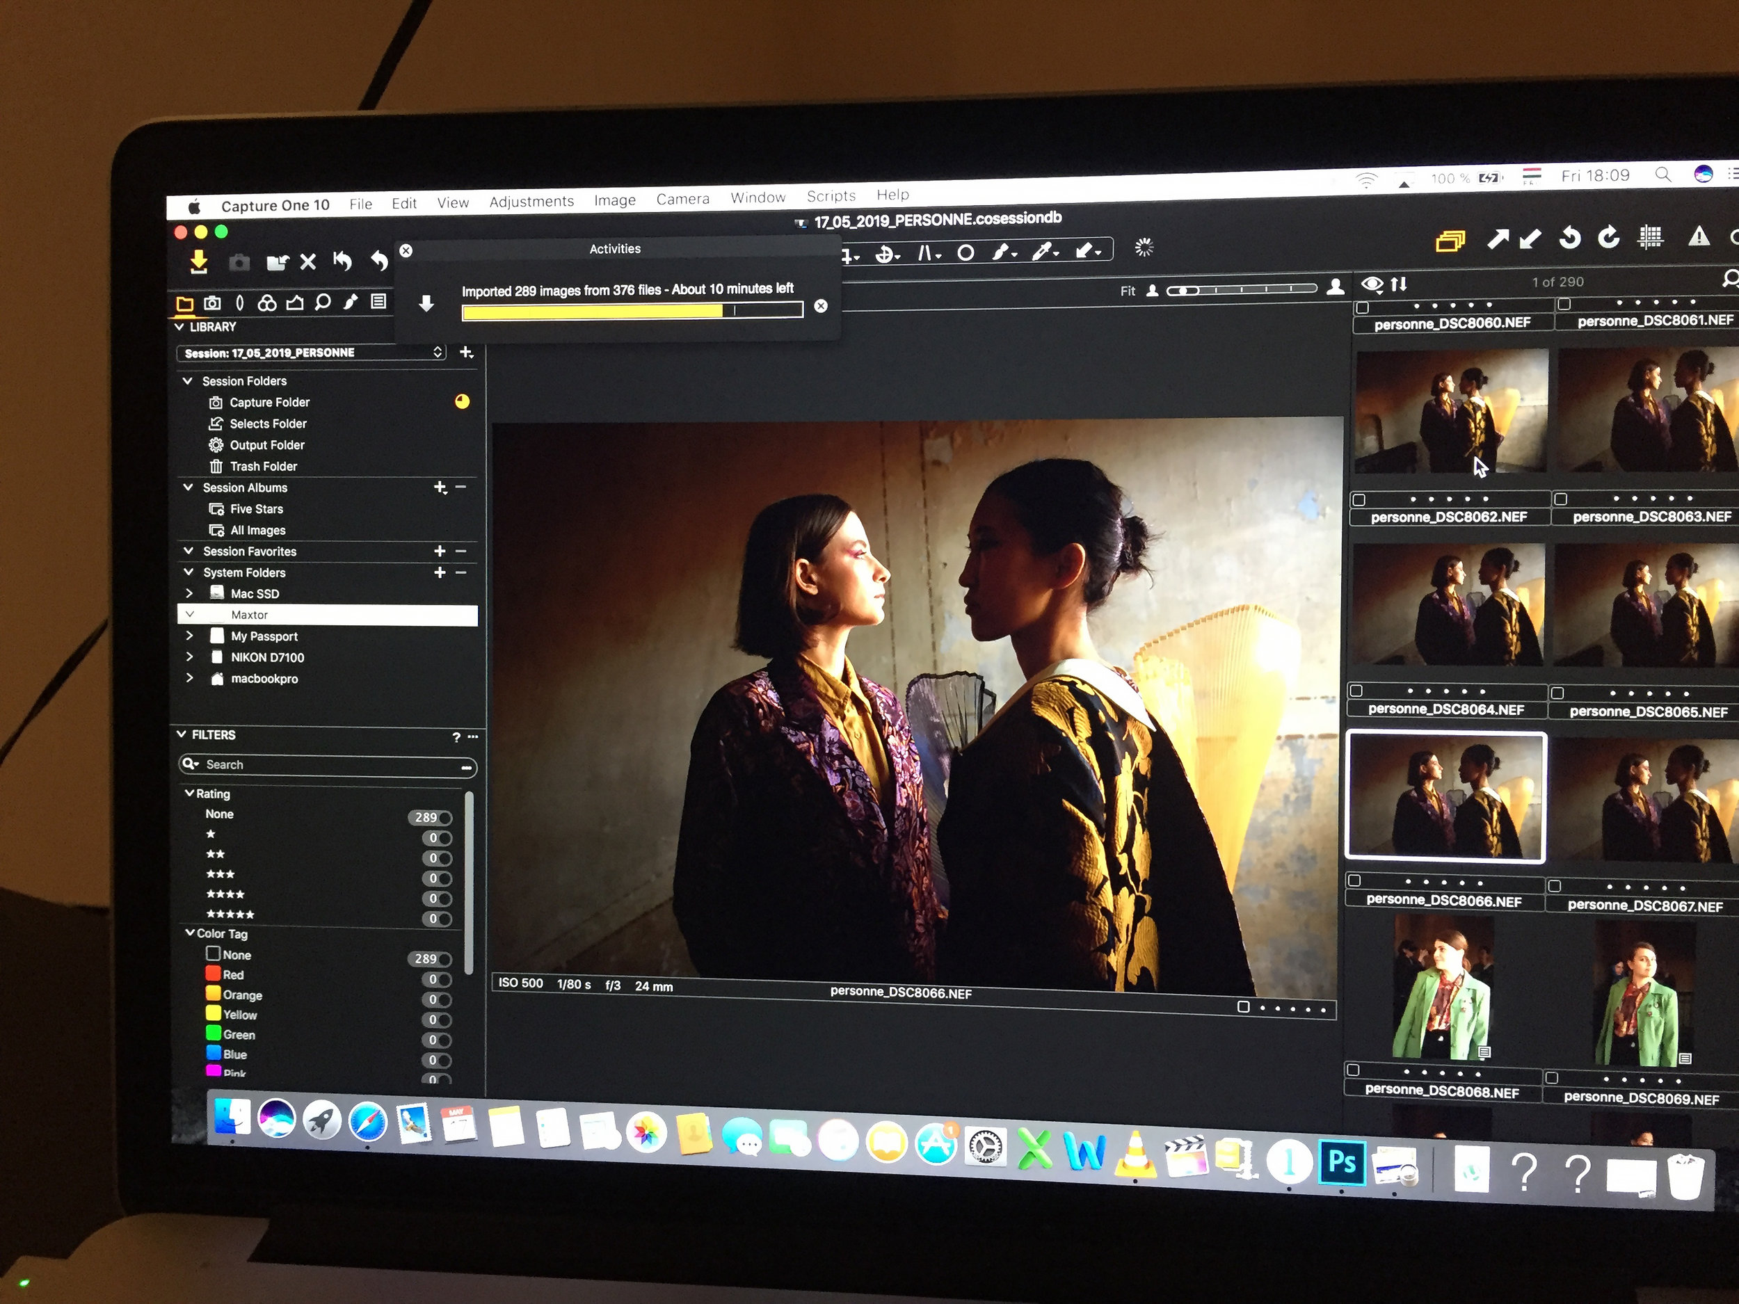Open Safari from the Dock
Screen dimensions: 1739x1304
click(368, 1122)
